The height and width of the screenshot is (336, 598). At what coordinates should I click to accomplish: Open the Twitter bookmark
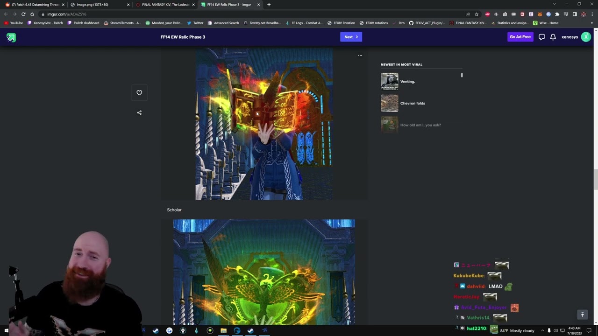[195, 23]
